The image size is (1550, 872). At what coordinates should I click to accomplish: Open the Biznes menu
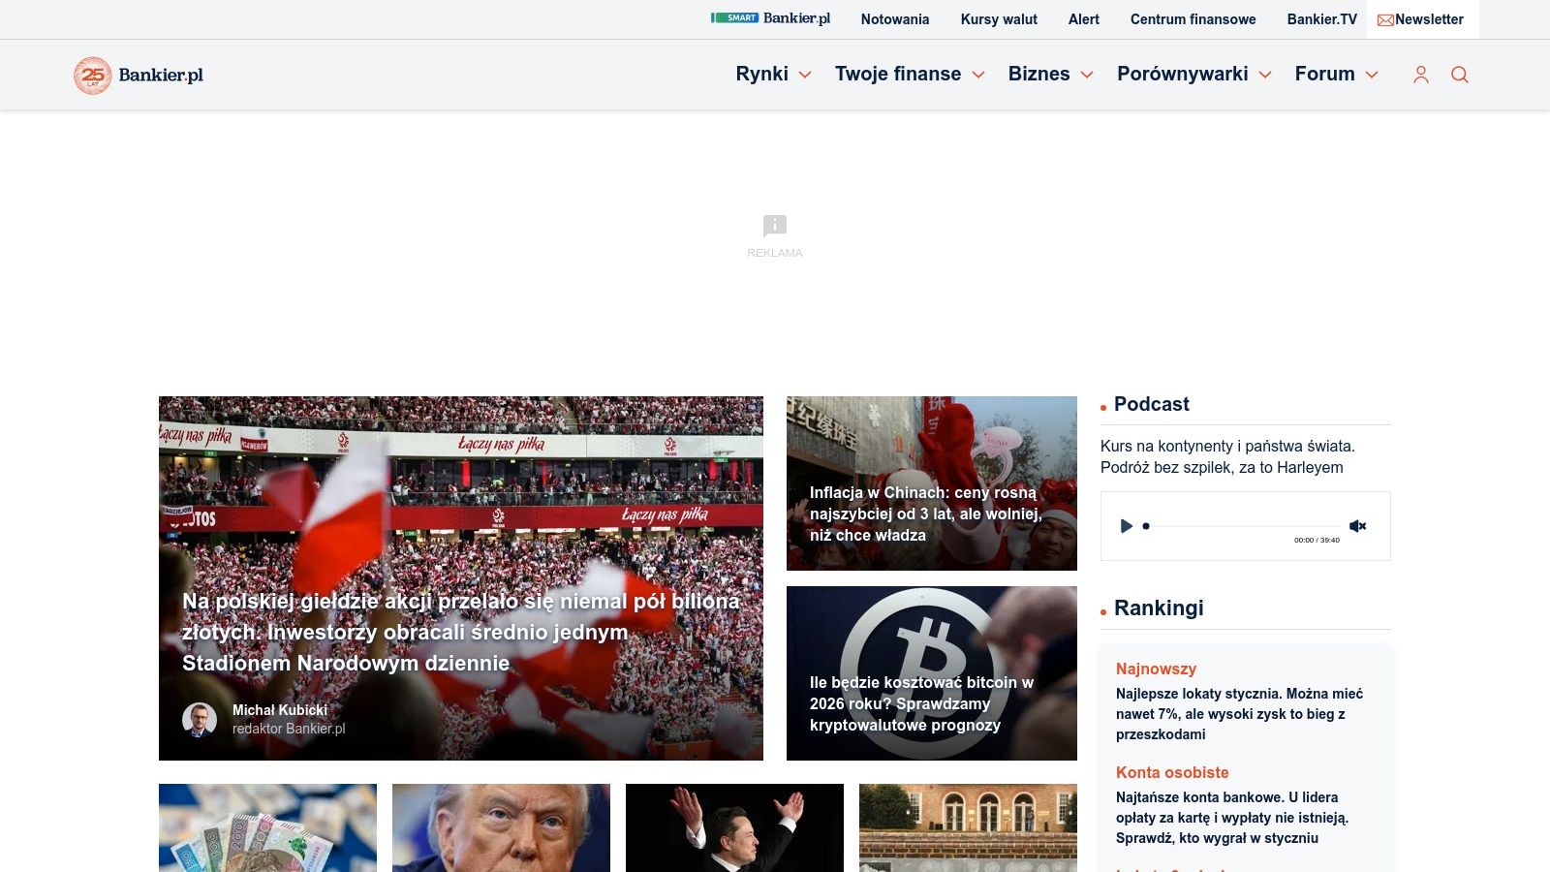[1038, 74]
